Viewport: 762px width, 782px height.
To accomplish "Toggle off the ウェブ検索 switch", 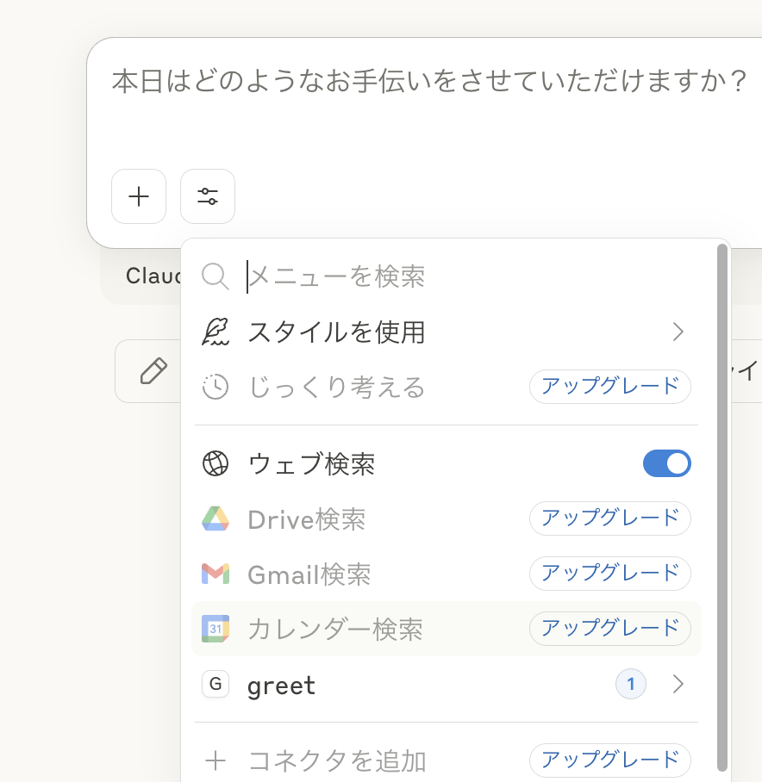I will click(x=666, y=464).
